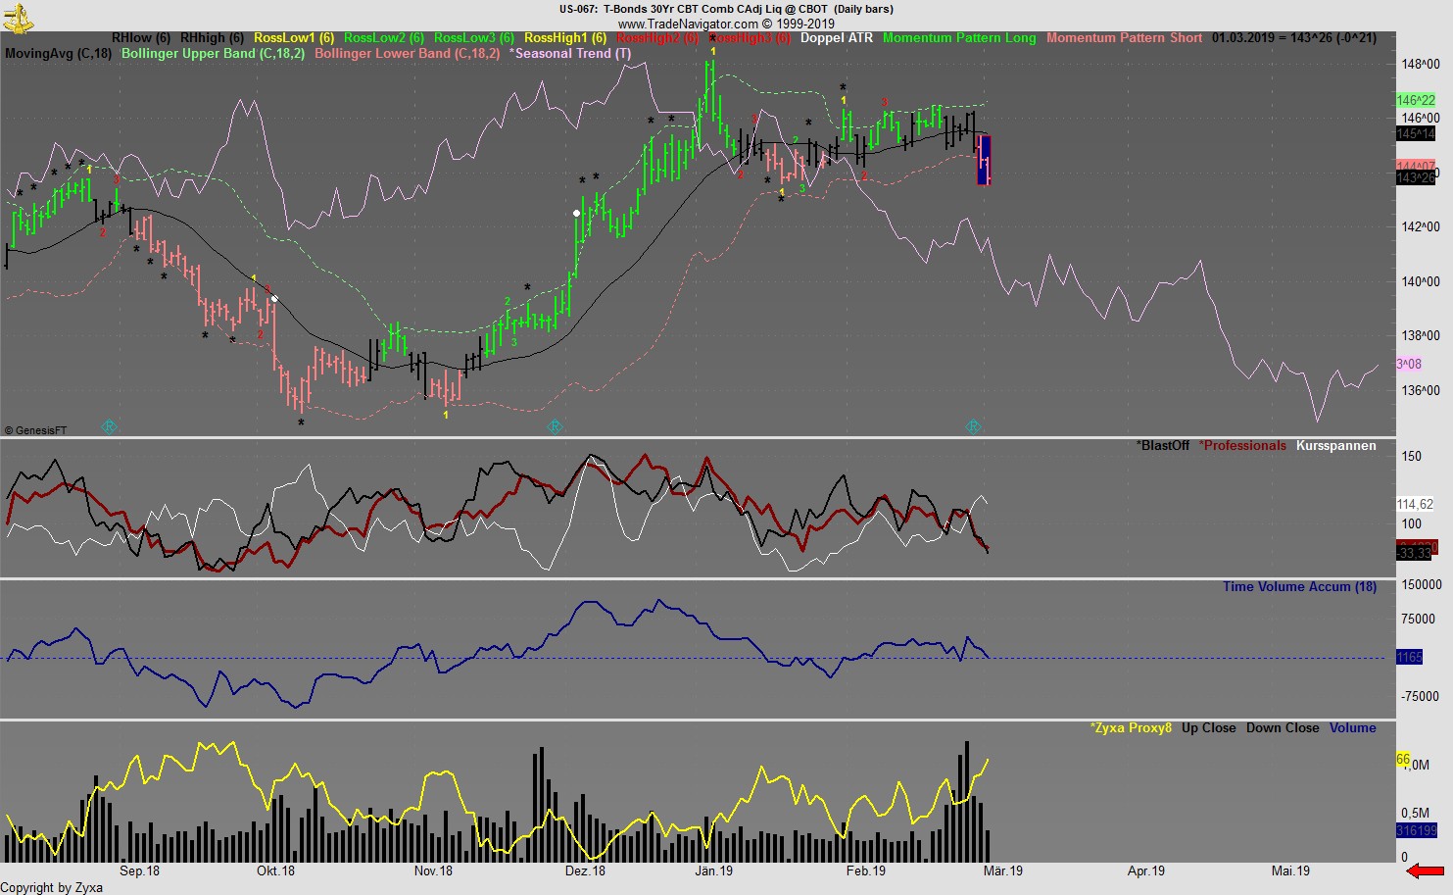Click the RossLow3 (6) legend label
Viewport: 1453px width, 895px height.
[x=474, y=38]
